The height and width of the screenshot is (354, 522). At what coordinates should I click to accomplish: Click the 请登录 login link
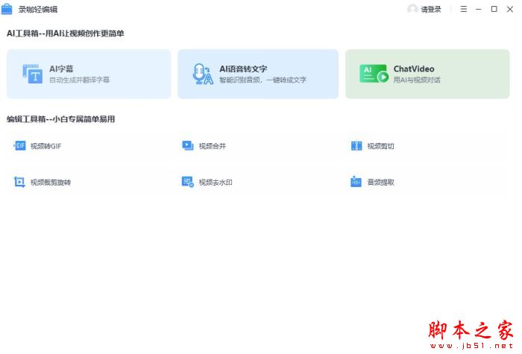coord(431,9)
